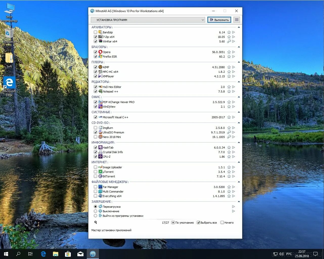This screenshot has height=259, width=324.
Task: Click the star icon in Firefox ESR row
Action: pos(229,57)
